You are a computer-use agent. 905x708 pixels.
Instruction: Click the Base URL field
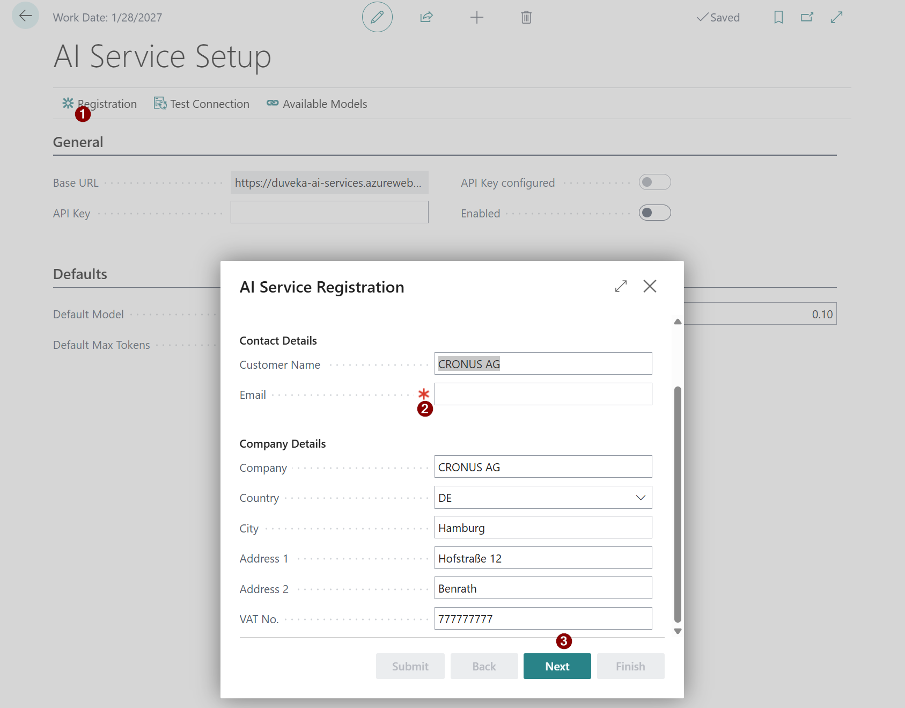pos(329,182)
